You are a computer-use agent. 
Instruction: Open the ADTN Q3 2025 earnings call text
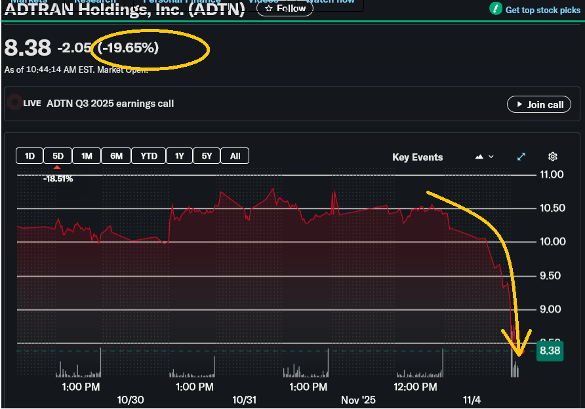coord(110,104)
